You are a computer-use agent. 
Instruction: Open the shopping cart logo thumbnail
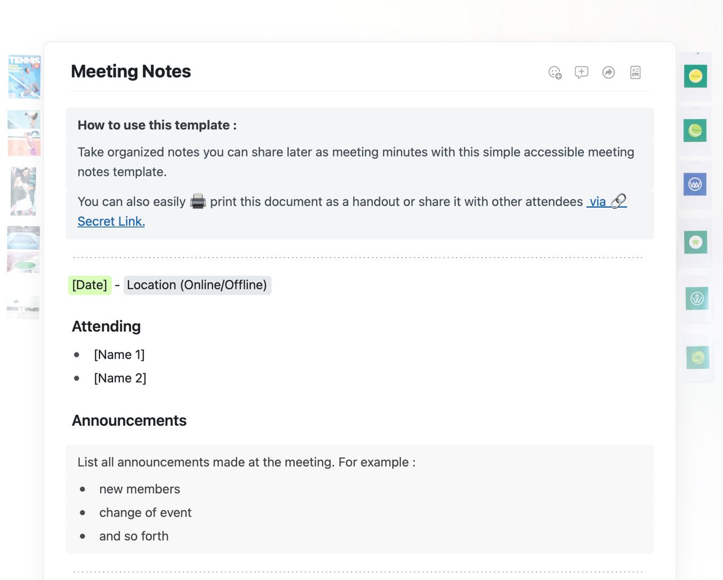695,242
